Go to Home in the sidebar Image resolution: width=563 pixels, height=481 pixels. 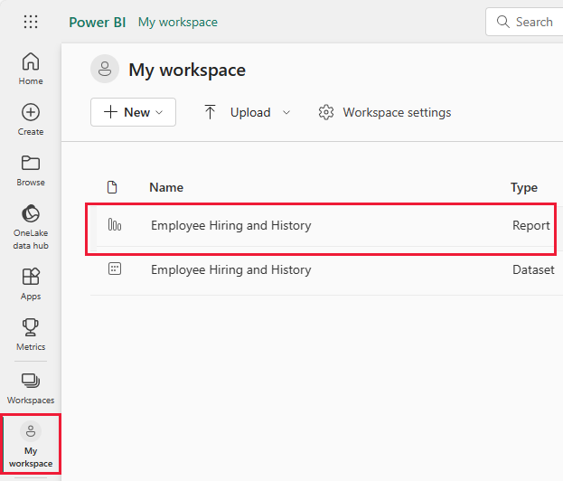[31, 68]
